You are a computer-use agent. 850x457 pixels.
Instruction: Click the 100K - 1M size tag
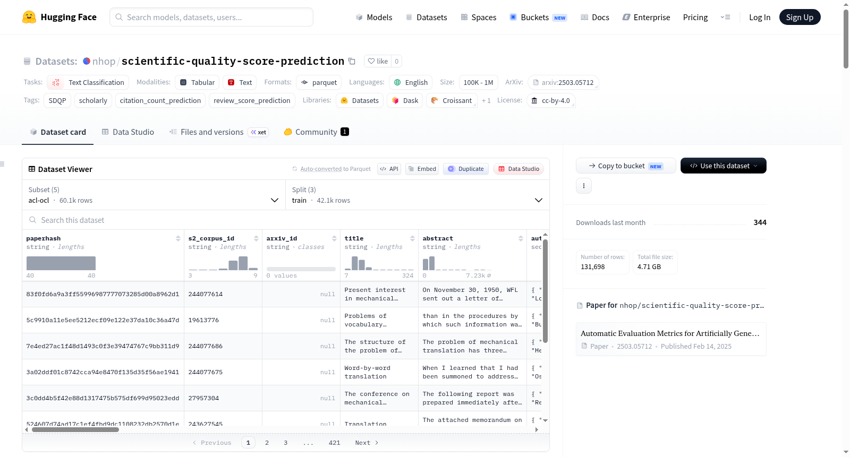pos(478,82)
